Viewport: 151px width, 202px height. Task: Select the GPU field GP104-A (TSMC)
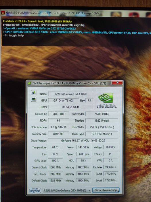pyautogui.click(x=63, y=101)
